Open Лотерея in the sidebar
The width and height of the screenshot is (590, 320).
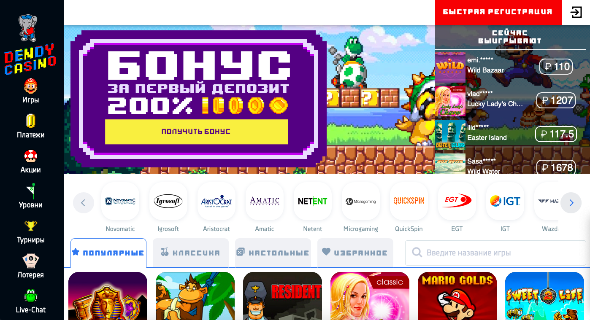(31, 266)
